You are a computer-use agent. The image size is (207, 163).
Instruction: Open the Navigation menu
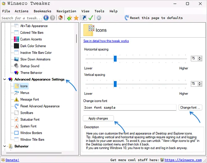pos(66,11)
